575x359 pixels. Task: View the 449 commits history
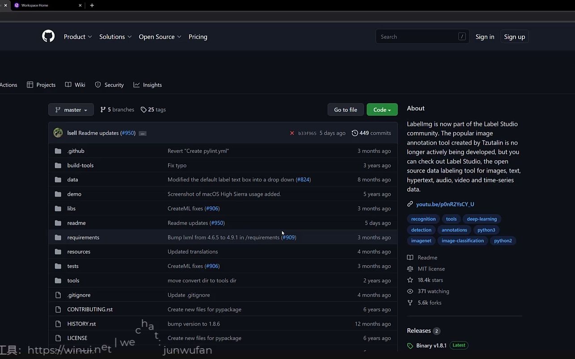pyautogui.click(x=371, y=133)
